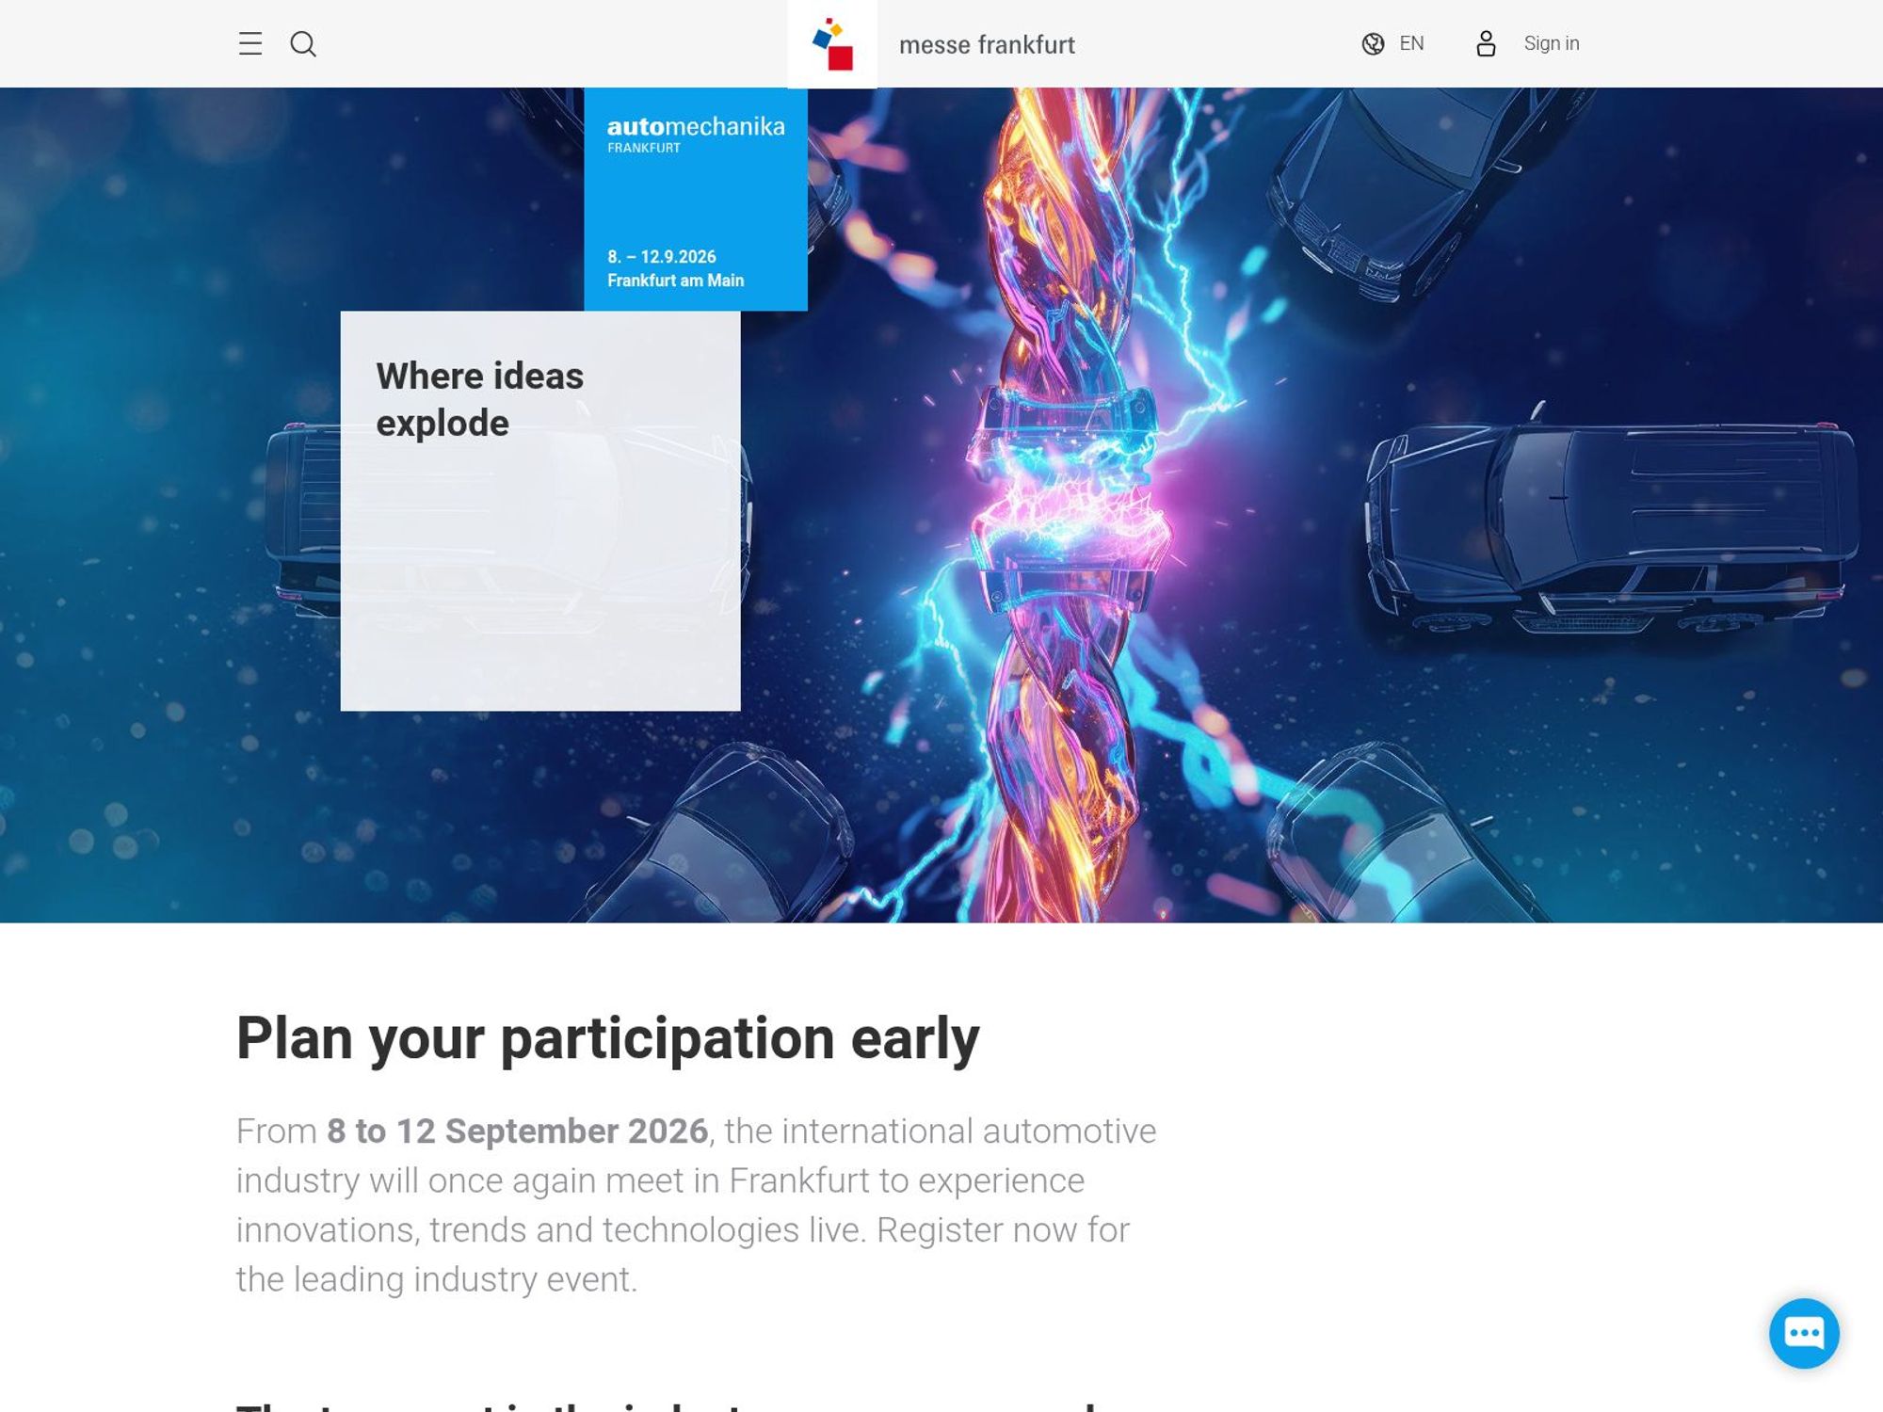The height and width of the screenshot is (1412, 1883).
Task: Click the large SUV on hero's right
Action: [1612, 529]
